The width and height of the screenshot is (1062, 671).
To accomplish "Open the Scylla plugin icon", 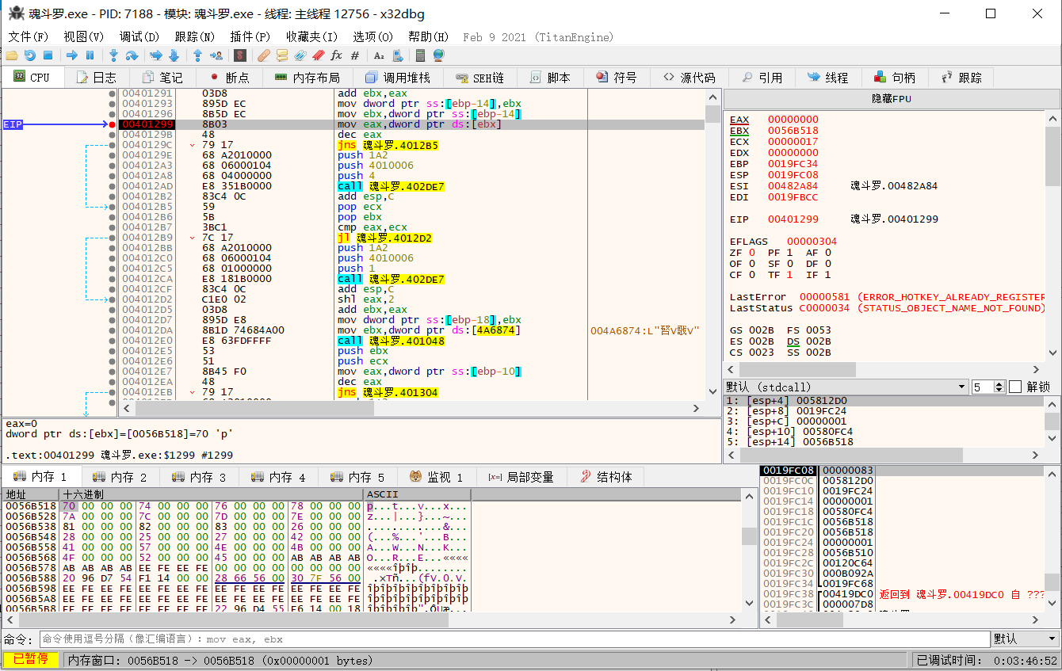I will click(239, 55).
